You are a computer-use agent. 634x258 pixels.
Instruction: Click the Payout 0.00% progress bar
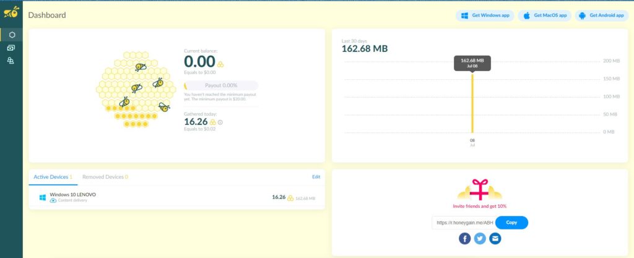[x=221, y=85]
